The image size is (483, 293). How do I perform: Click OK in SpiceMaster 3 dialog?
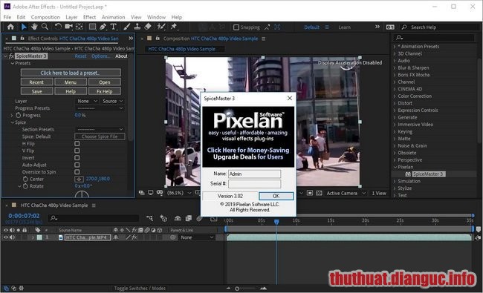point(276,196)
